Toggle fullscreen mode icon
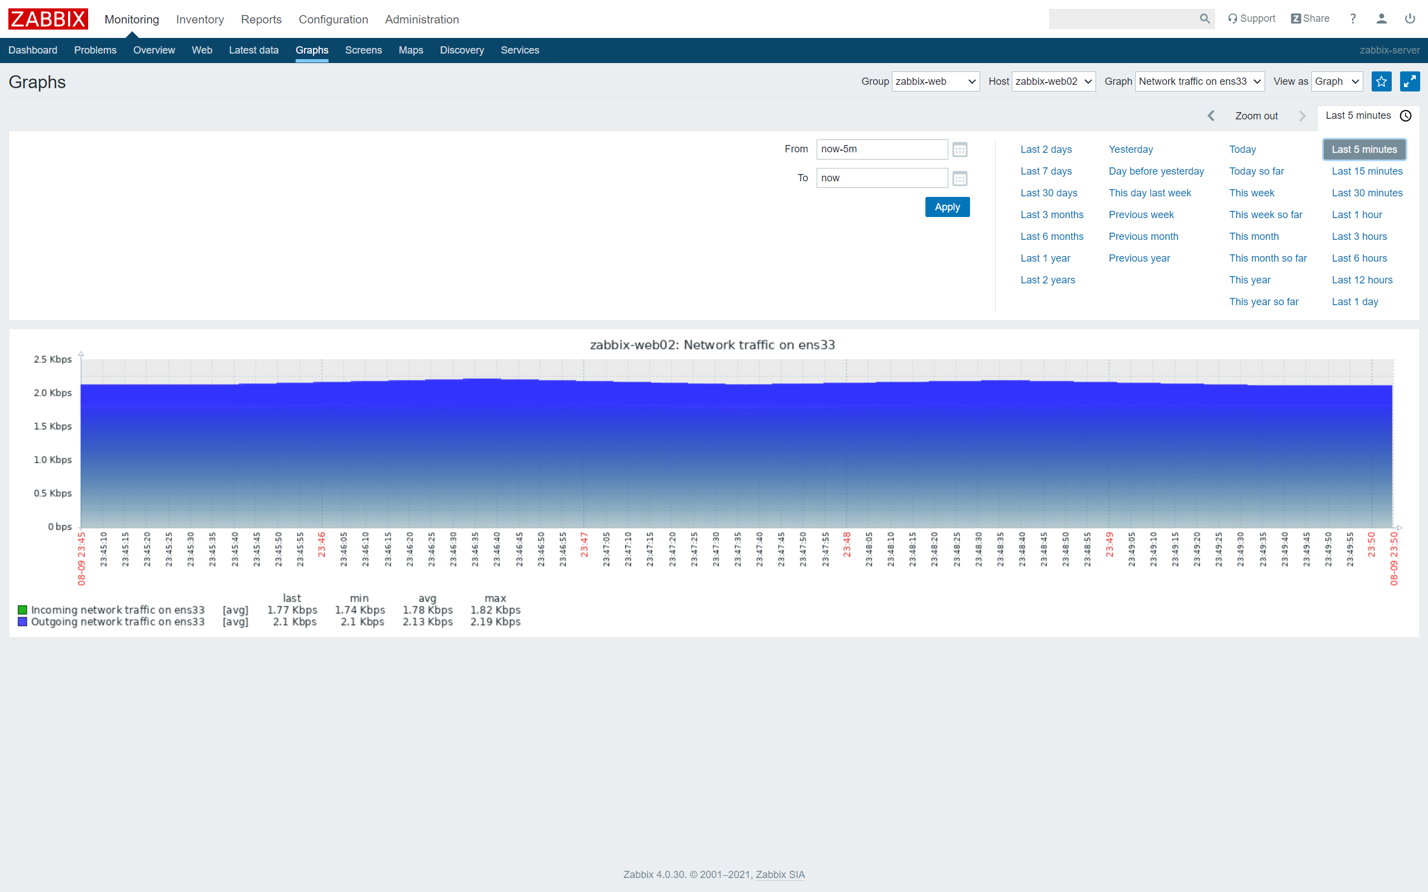This screenshot has height=892, width=1428. click(x=1410, y=81)
